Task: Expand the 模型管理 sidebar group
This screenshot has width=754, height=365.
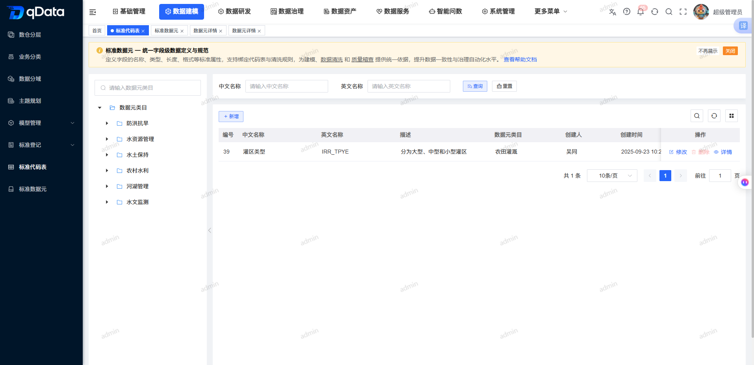Action: pyautogui.click(x=41, y=123)
